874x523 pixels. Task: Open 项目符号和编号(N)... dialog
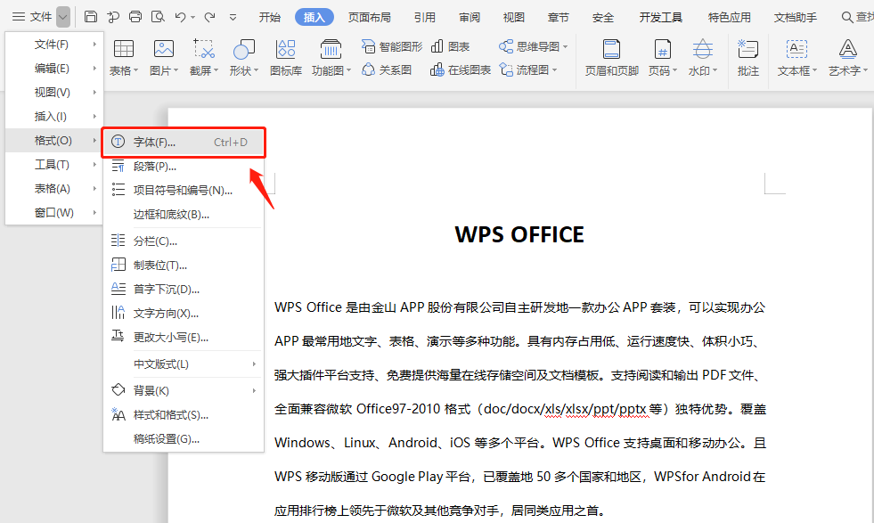click(x=184, y=190)
